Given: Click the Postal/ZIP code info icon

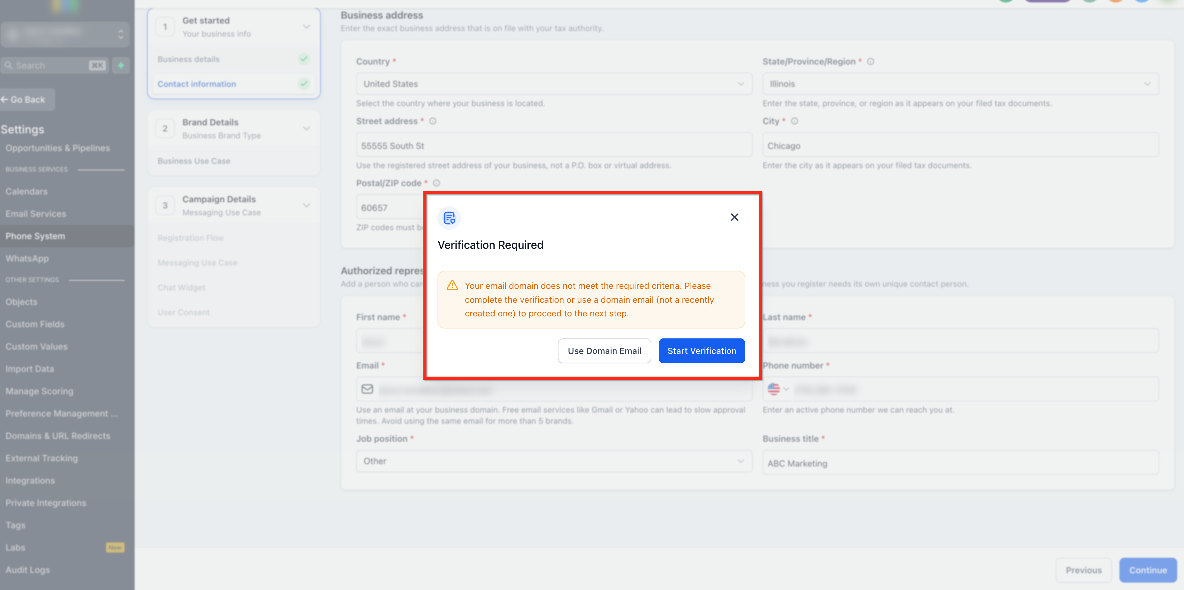Looking at the screenshot, I should 436,183.
